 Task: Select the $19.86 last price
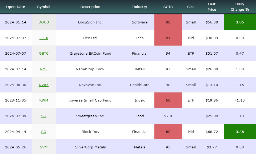(212, 100)
